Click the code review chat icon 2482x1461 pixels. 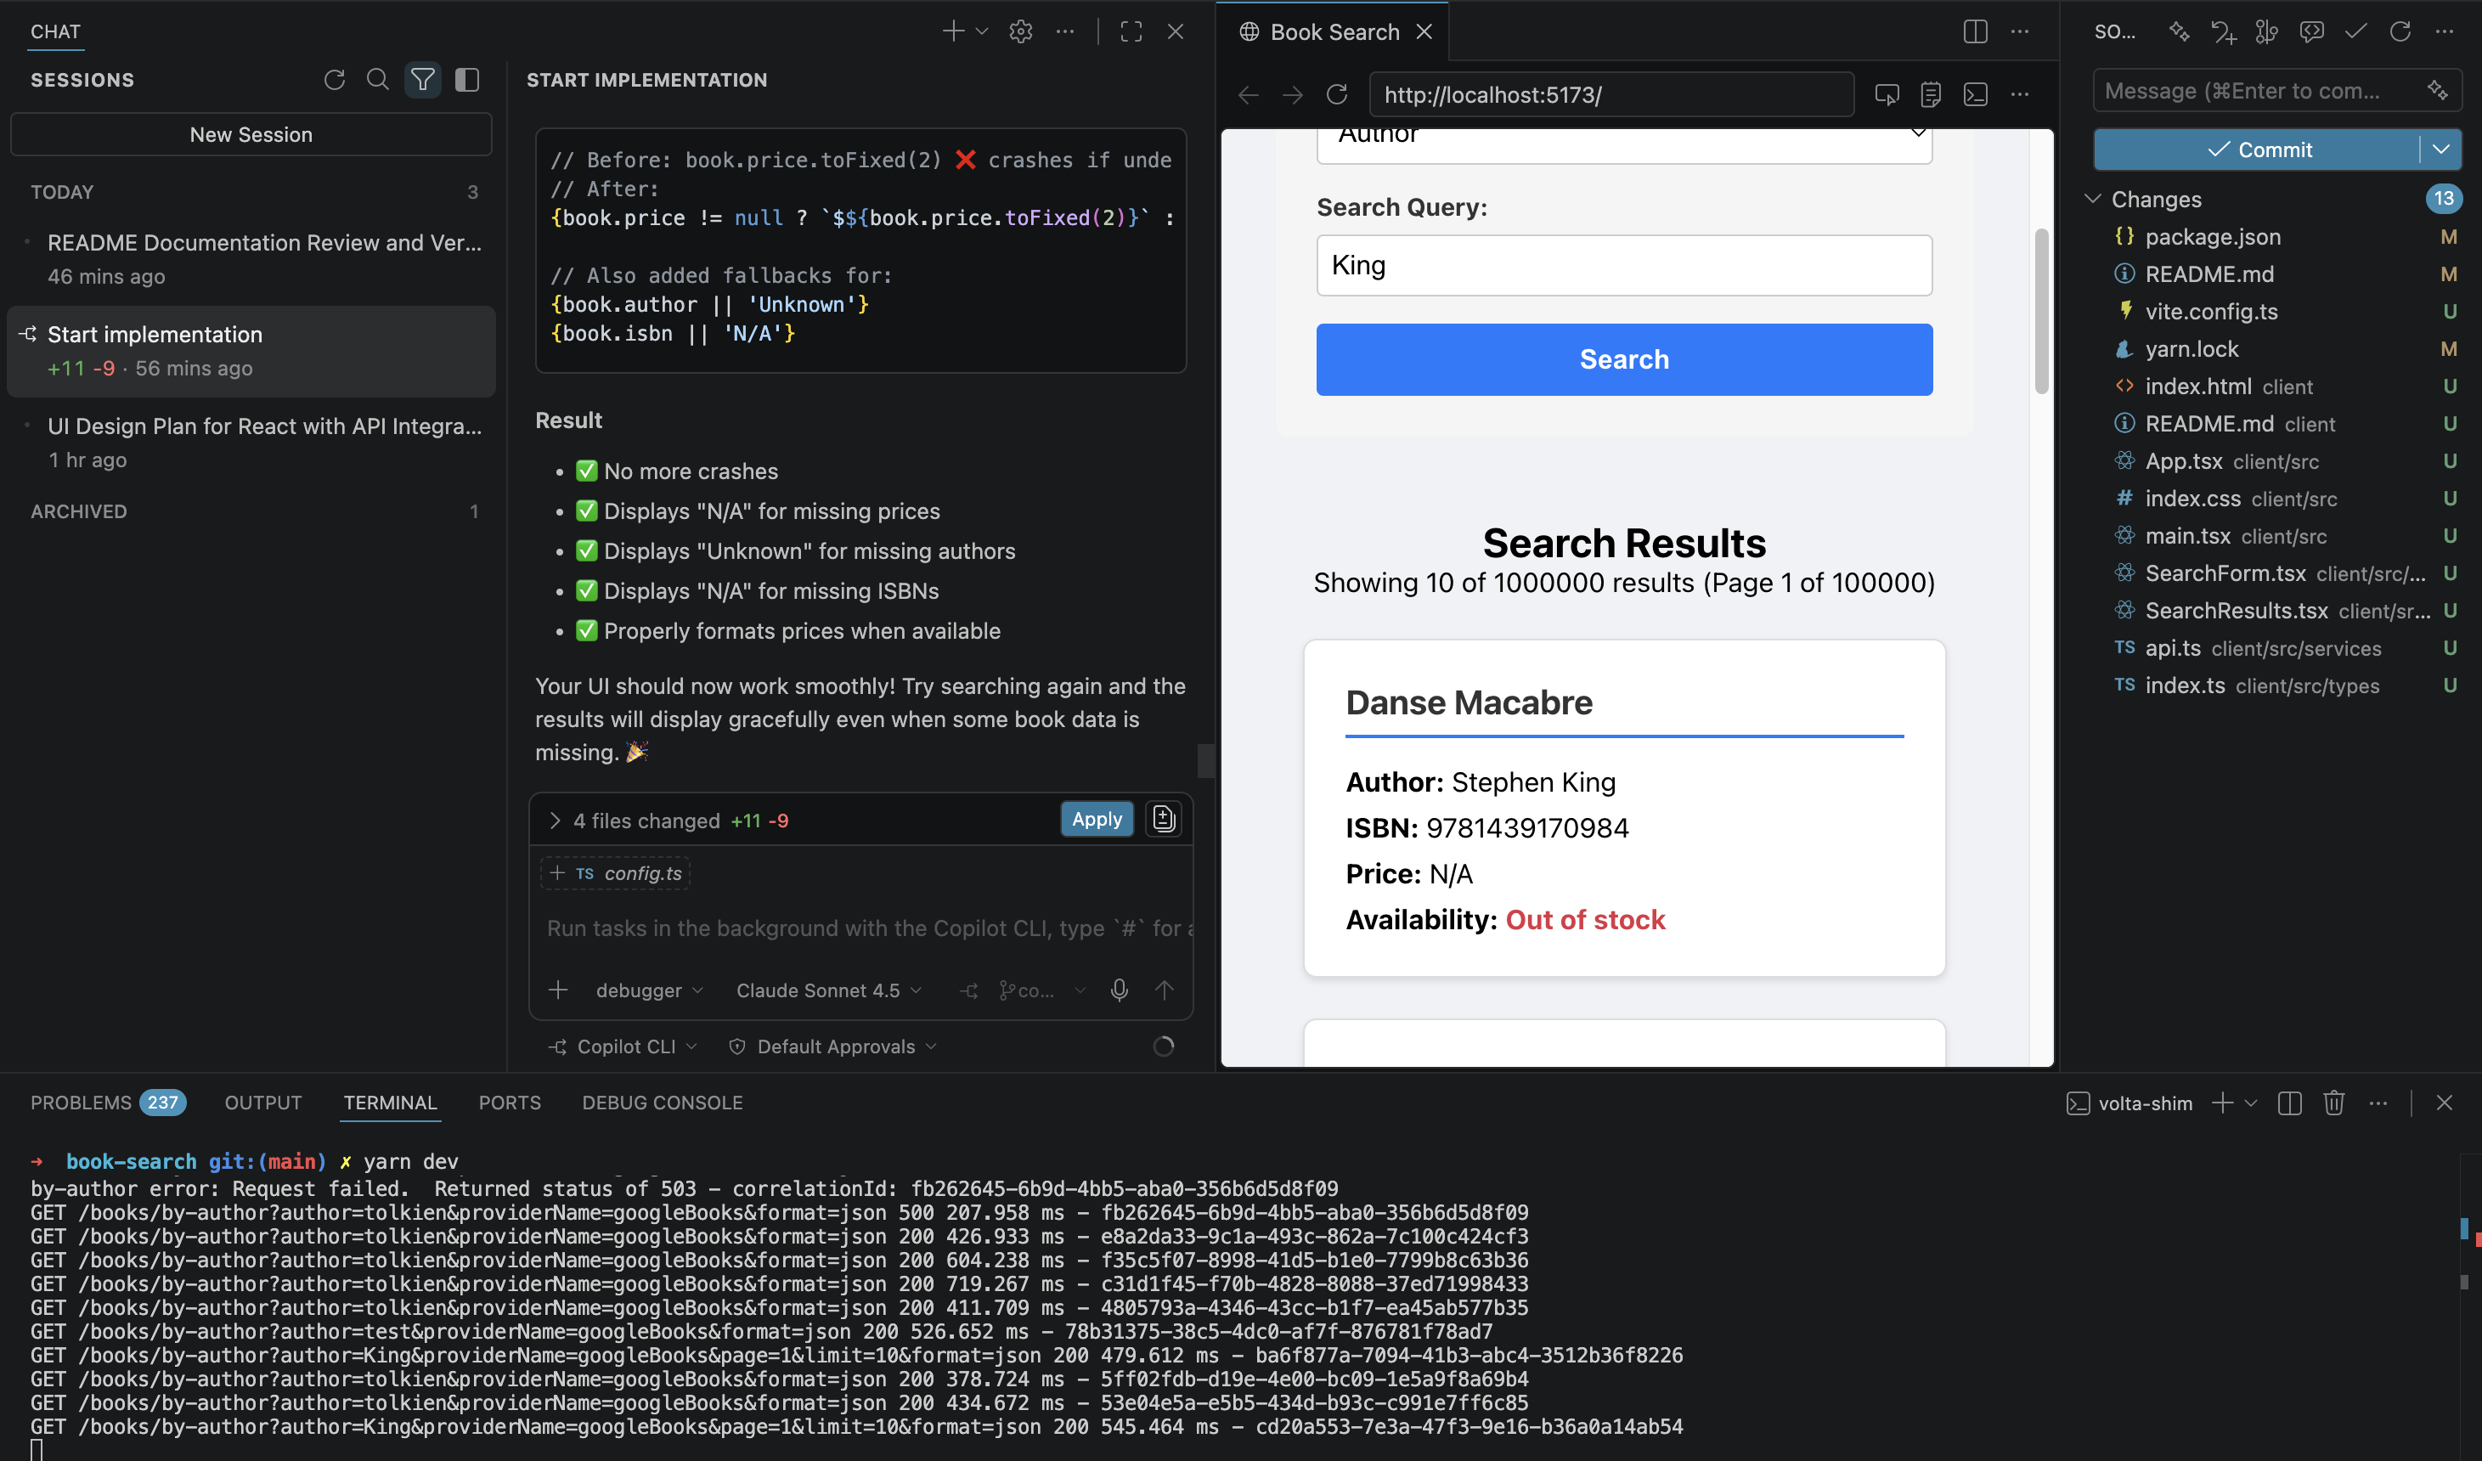coord(2310,31)
